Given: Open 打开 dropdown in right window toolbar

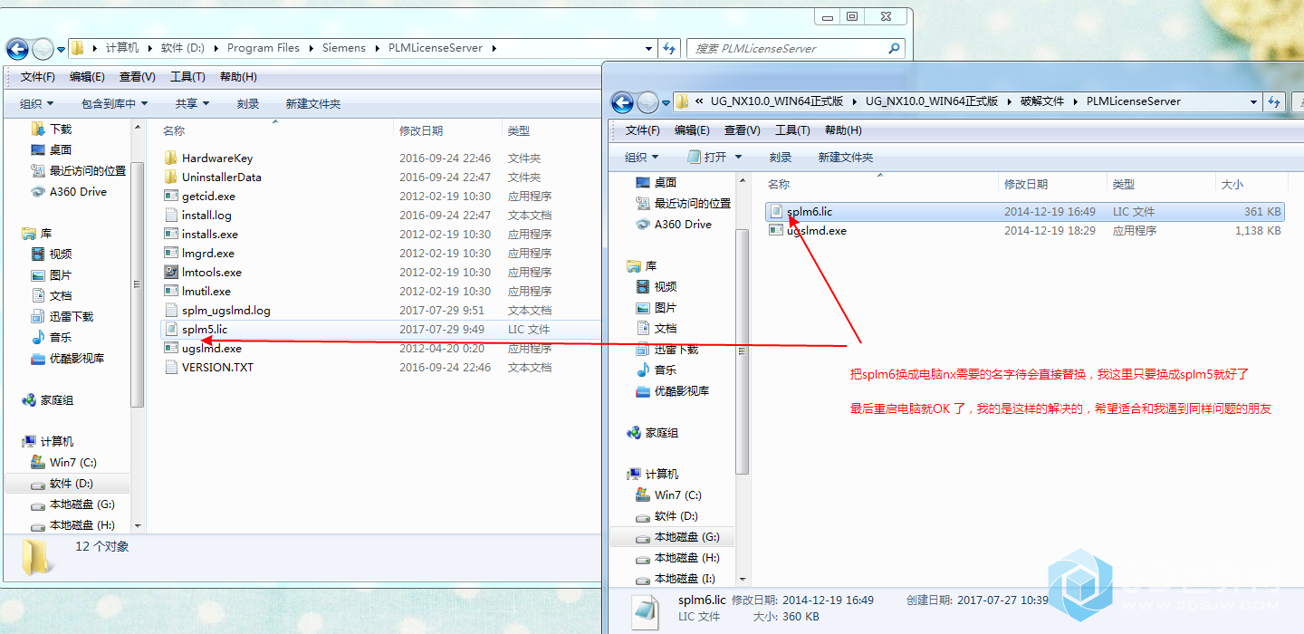Looking at the screenshot, I should click(x=714, y=157).
